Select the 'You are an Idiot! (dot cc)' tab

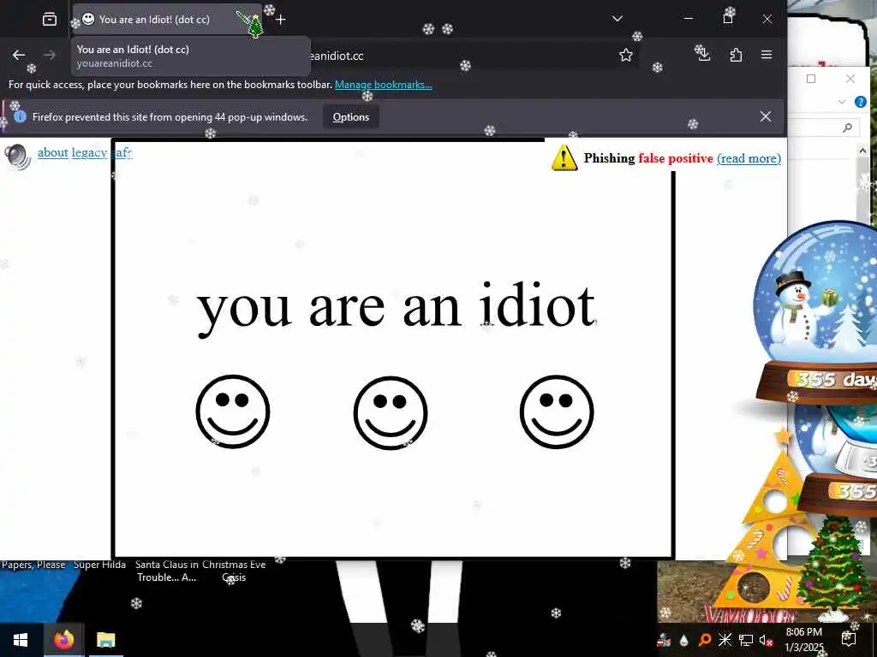pyautogui.click(x=167, y=20)
